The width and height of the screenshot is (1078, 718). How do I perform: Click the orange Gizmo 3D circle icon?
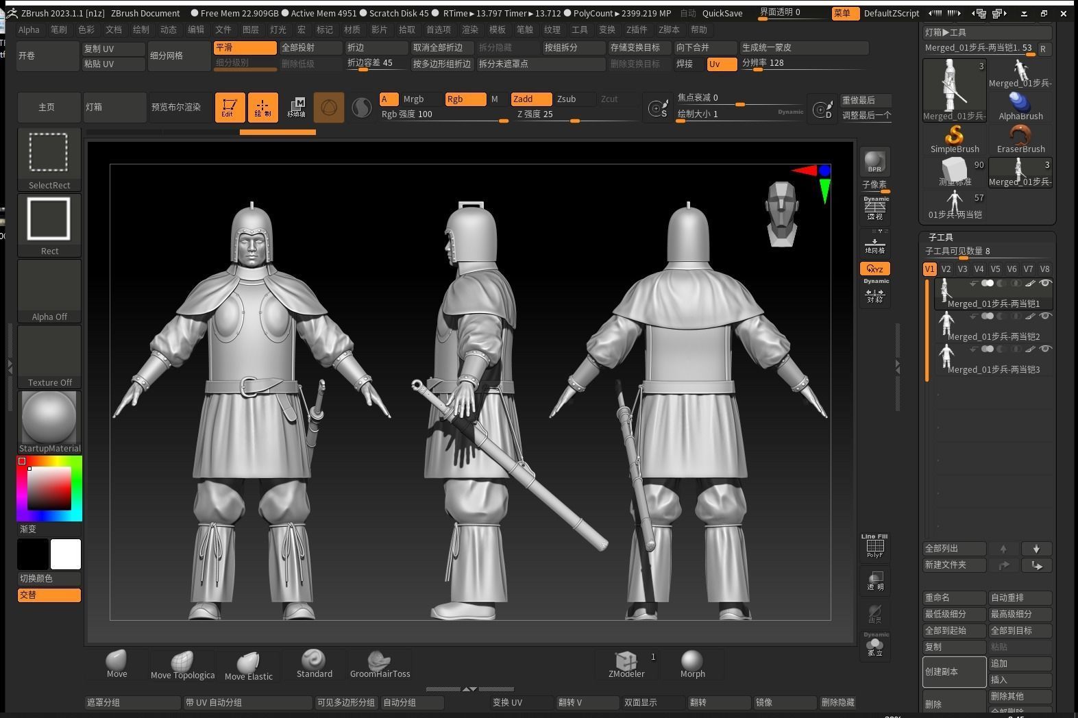[329, 108]
